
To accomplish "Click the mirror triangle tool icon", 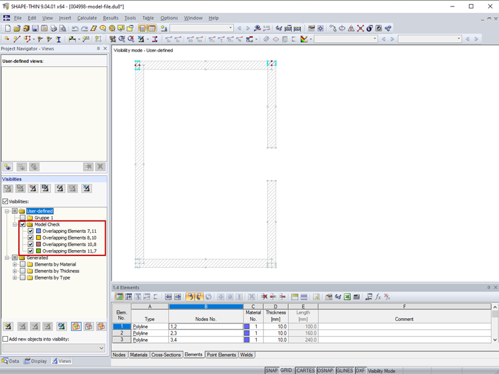I will tap(351, 28).
